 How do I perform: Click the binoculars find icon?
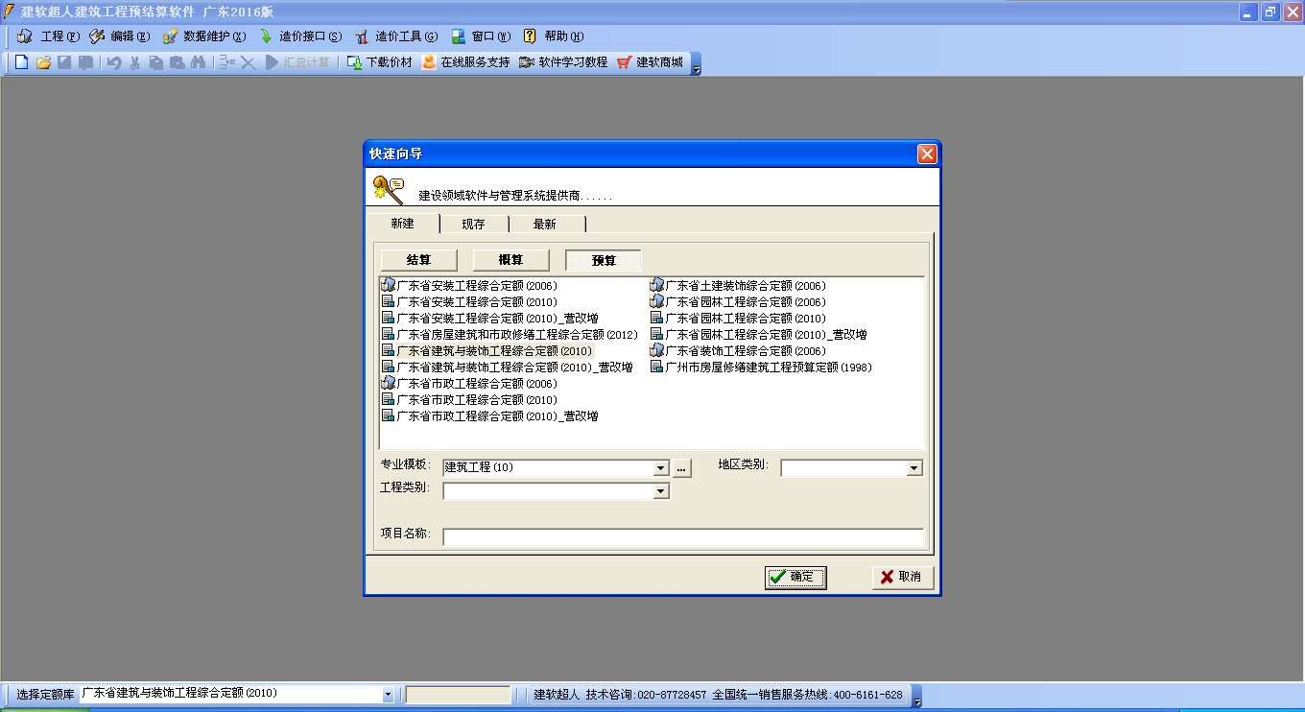click(199, 62)
